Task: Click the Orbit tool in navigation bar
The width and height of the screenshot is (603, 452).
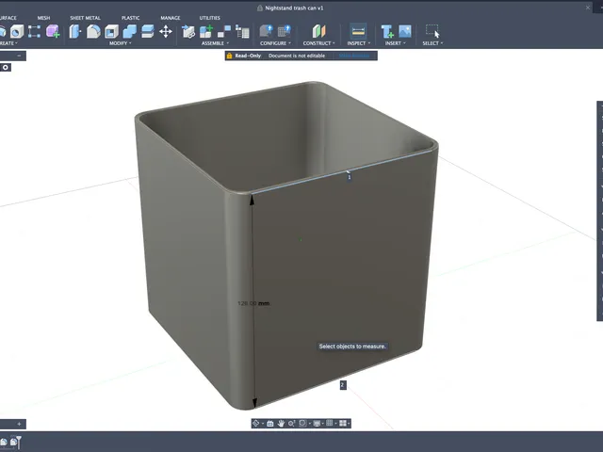Action: click(255, 423)
